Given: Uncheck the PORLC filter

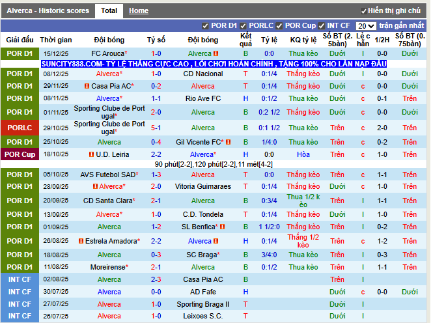Looking at the screenshot, I should [243, 26].
